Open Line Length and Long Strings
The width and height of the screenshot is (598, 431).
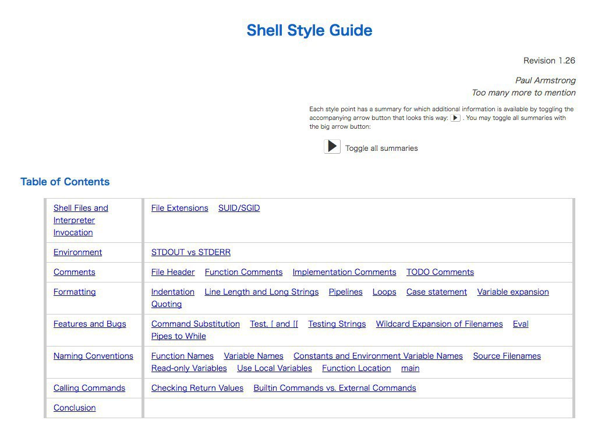click(x=261, y=292)
